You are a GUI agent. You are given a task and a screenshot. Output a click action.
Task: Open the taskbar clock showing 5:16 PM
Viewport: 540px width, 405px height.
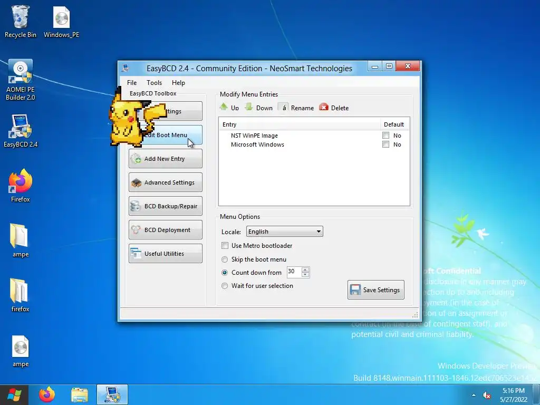514,395
